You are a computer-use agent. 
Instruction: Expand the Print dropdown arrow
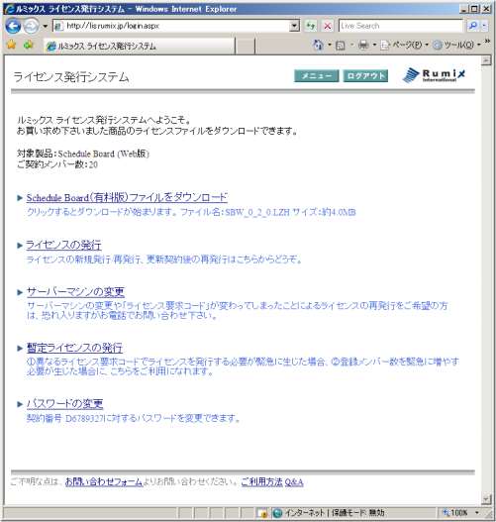click(374, 45)
